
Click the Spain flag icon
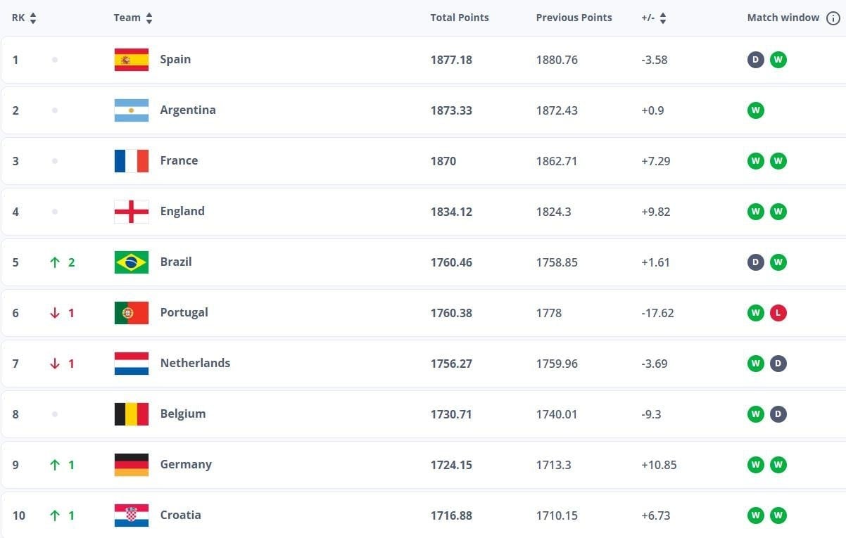coord(132,60)
